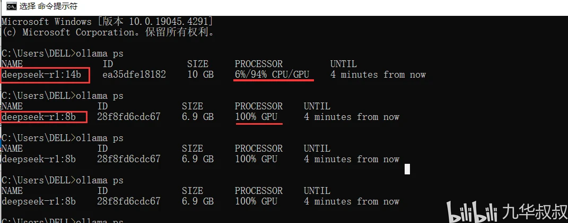The height and width of the screenshot is (223, 568).
Task: Click the 6%/94% CPU/GPU processor value
Action: coord(272,75)
